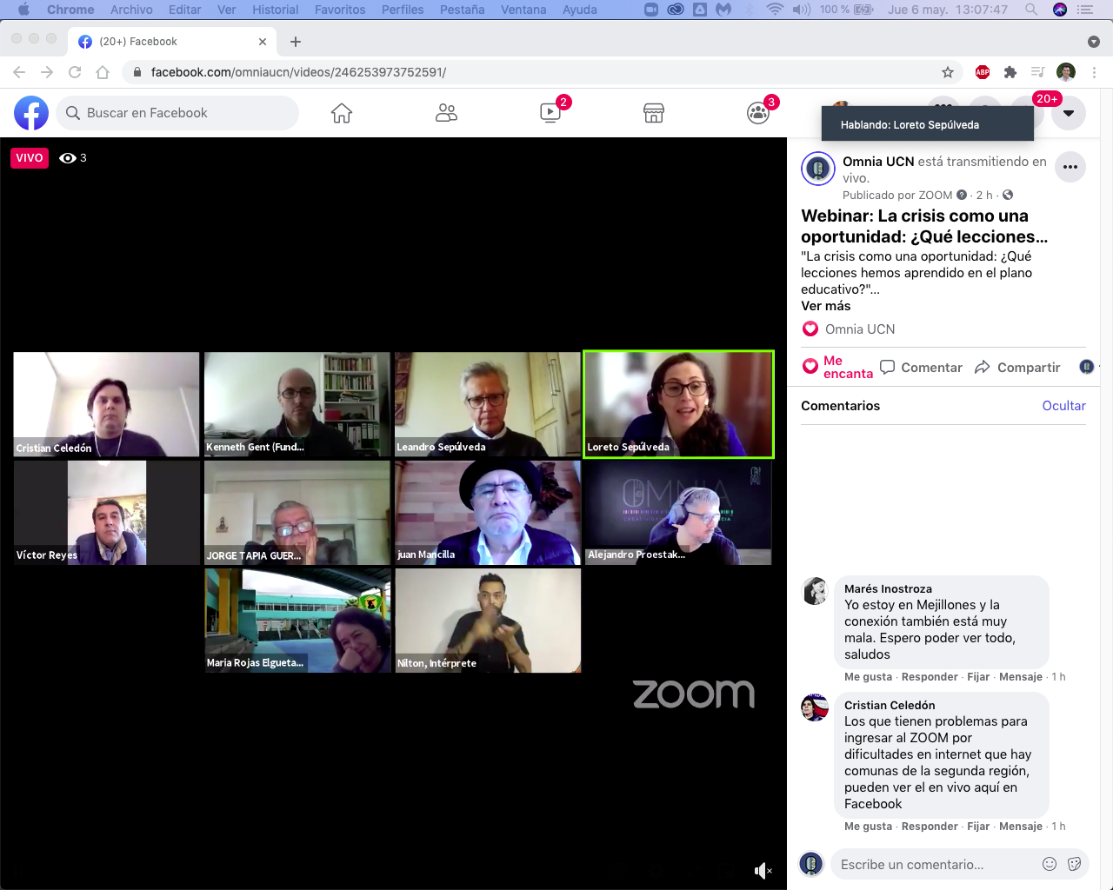This screenshot has height=890, width=1113.
Task: Open the emoji picker in comment box
Action: click(1050, 864)
